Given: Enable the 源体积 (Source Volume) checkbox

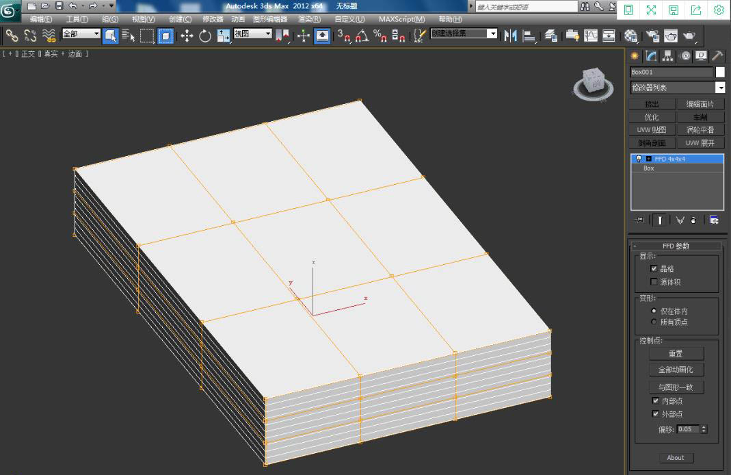Looking at the screenshot, I should coord(654,282).
